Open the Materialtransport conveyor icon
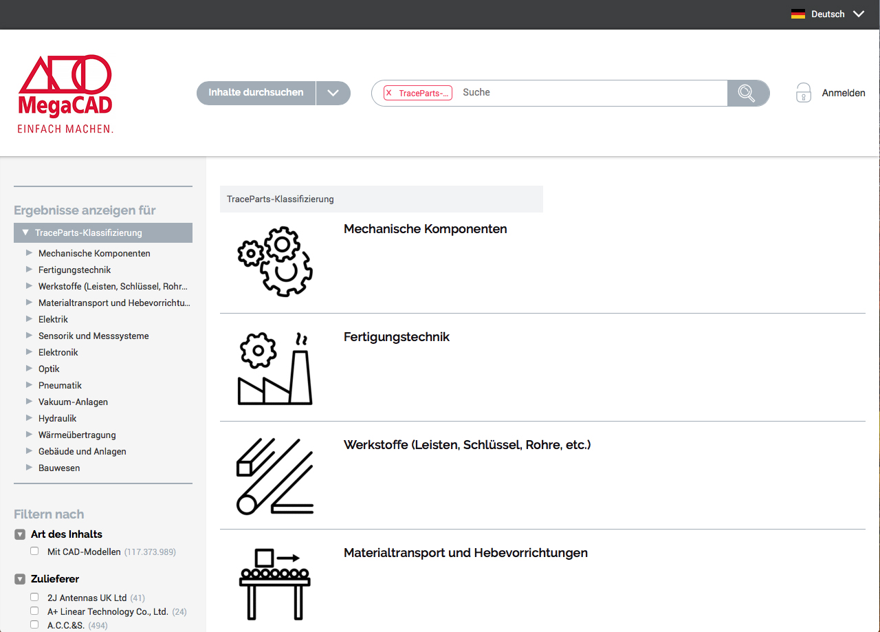 (274, 583)
